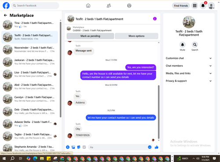Image resolution: width=220 pixels, height=162 pixels.
Task: Open the CA$900 Marketplace listing link
Action: click(x=92, y=30)
